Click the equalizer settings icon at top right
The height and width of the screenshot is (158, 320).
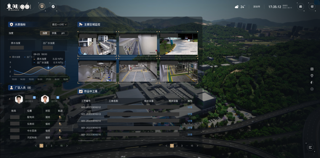point(312,7)
